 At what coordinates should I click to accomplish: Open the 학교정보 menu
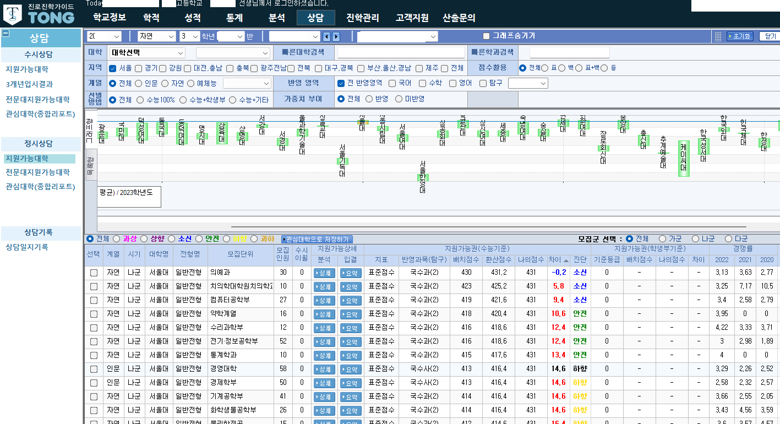coord(110,18)
